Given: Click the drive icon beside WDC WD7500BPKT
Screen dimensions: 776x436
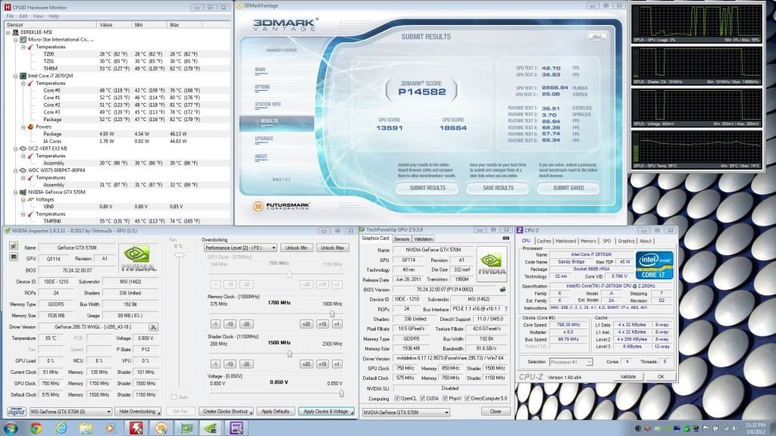Looking at the screenshot, I should (x=23, y=170).
